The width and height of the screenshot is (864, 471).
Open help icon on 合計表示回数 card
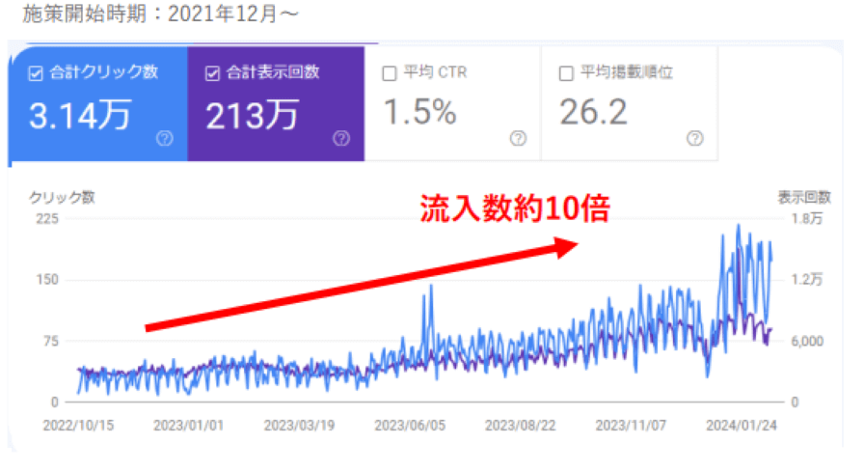(341, 138)
